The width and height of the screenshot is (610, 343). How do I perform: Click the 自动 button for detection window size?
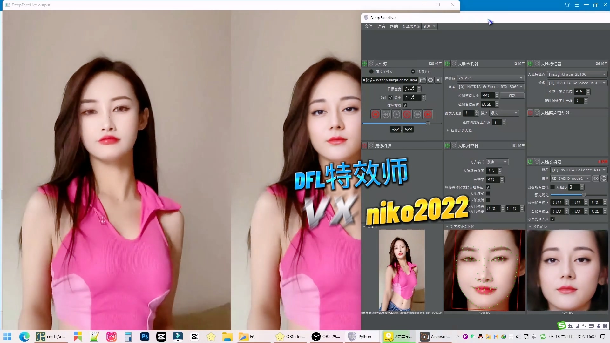click(512, 95)
